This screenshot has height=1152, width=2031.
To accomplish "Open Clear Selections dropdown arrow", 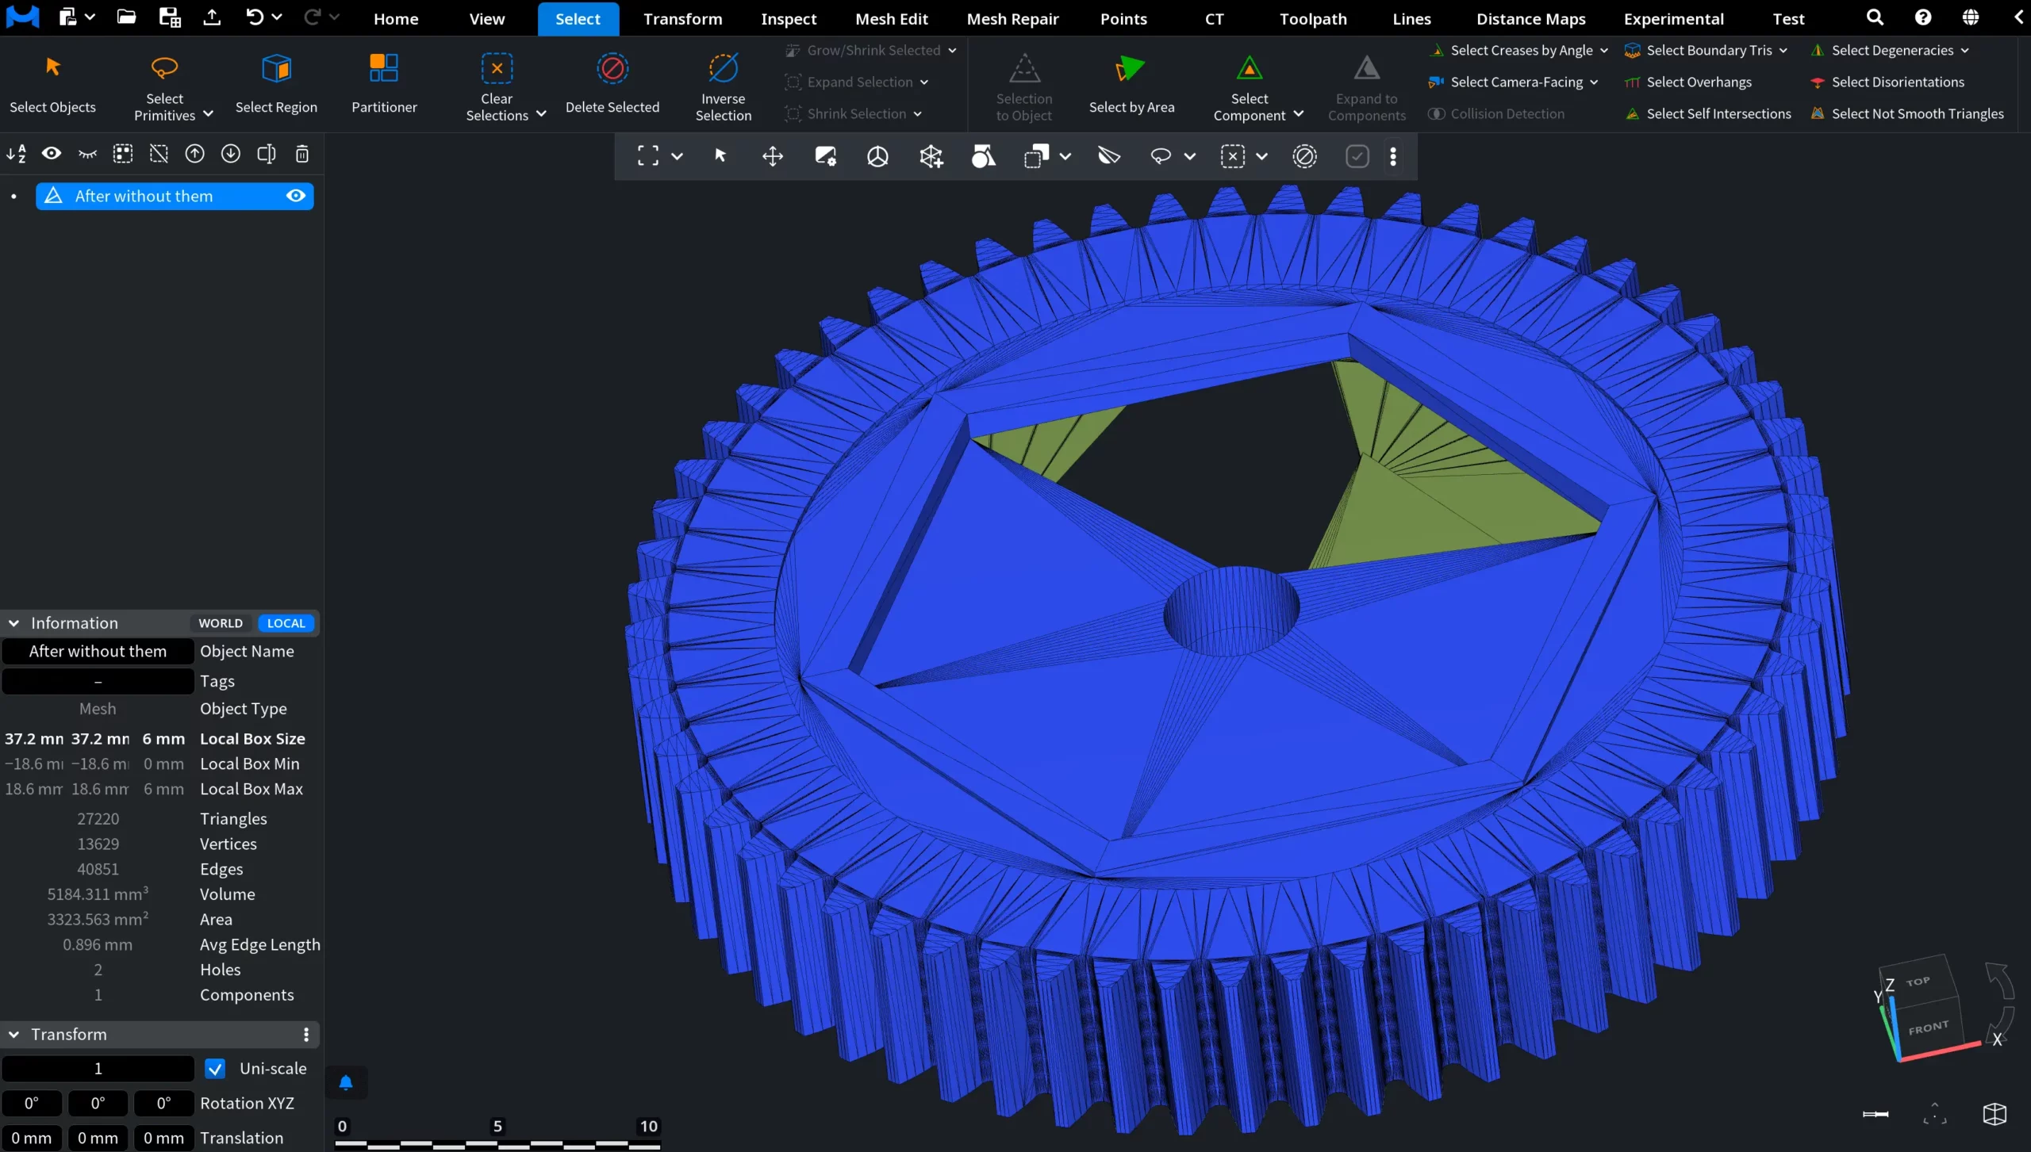I will [541, 114].
